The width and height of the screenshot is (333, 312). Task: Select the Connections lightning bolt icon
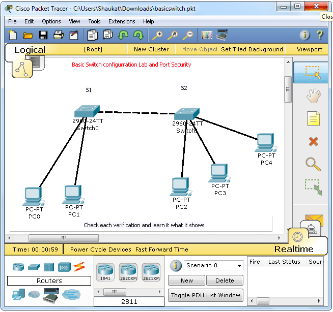click(79, 267)
